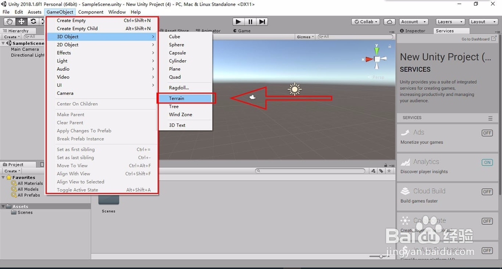This screenshot has height=269, width=502.
Task: Open the Cloud services icon
Action: pyautogui.click(x=390, y=22)
